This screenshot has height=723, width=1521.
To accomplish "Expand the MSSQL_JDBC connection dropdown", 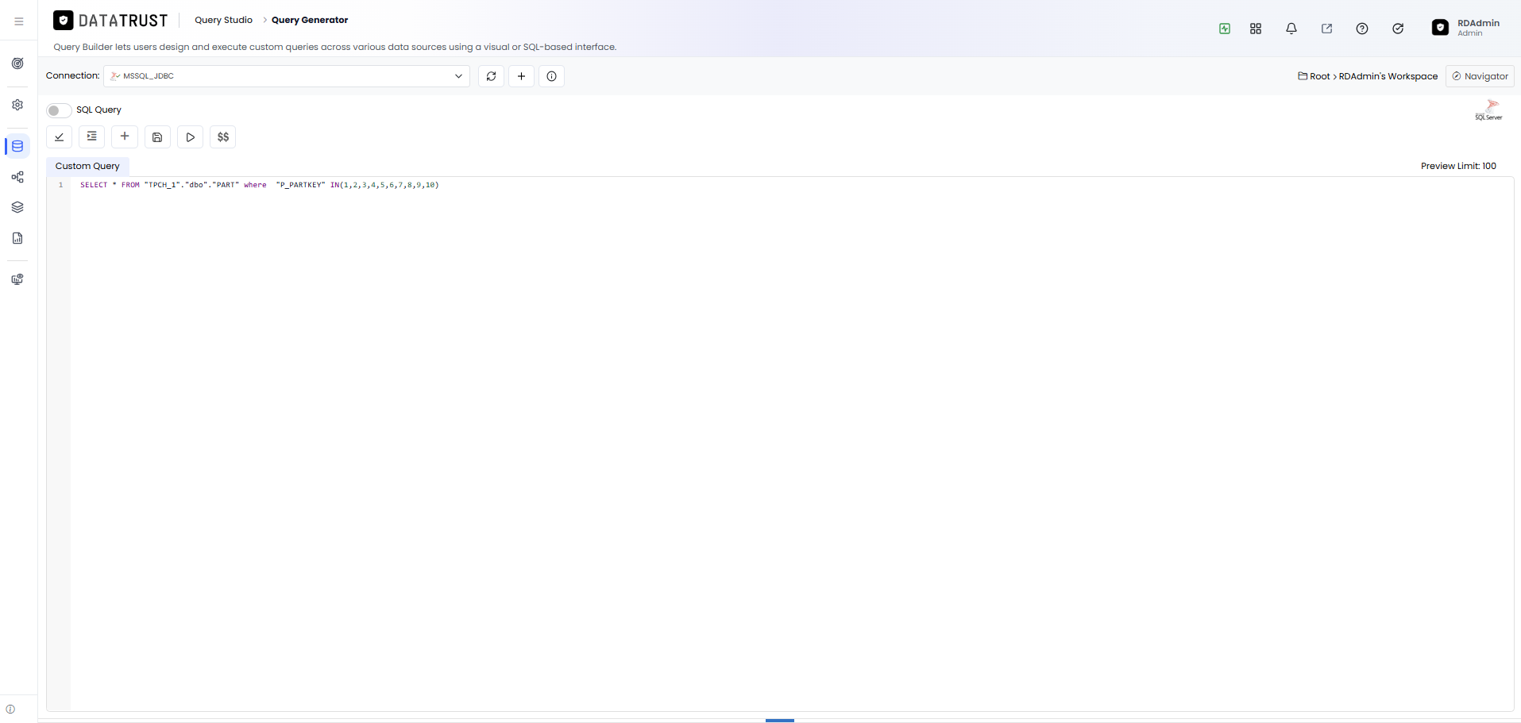I will (287, 76).
